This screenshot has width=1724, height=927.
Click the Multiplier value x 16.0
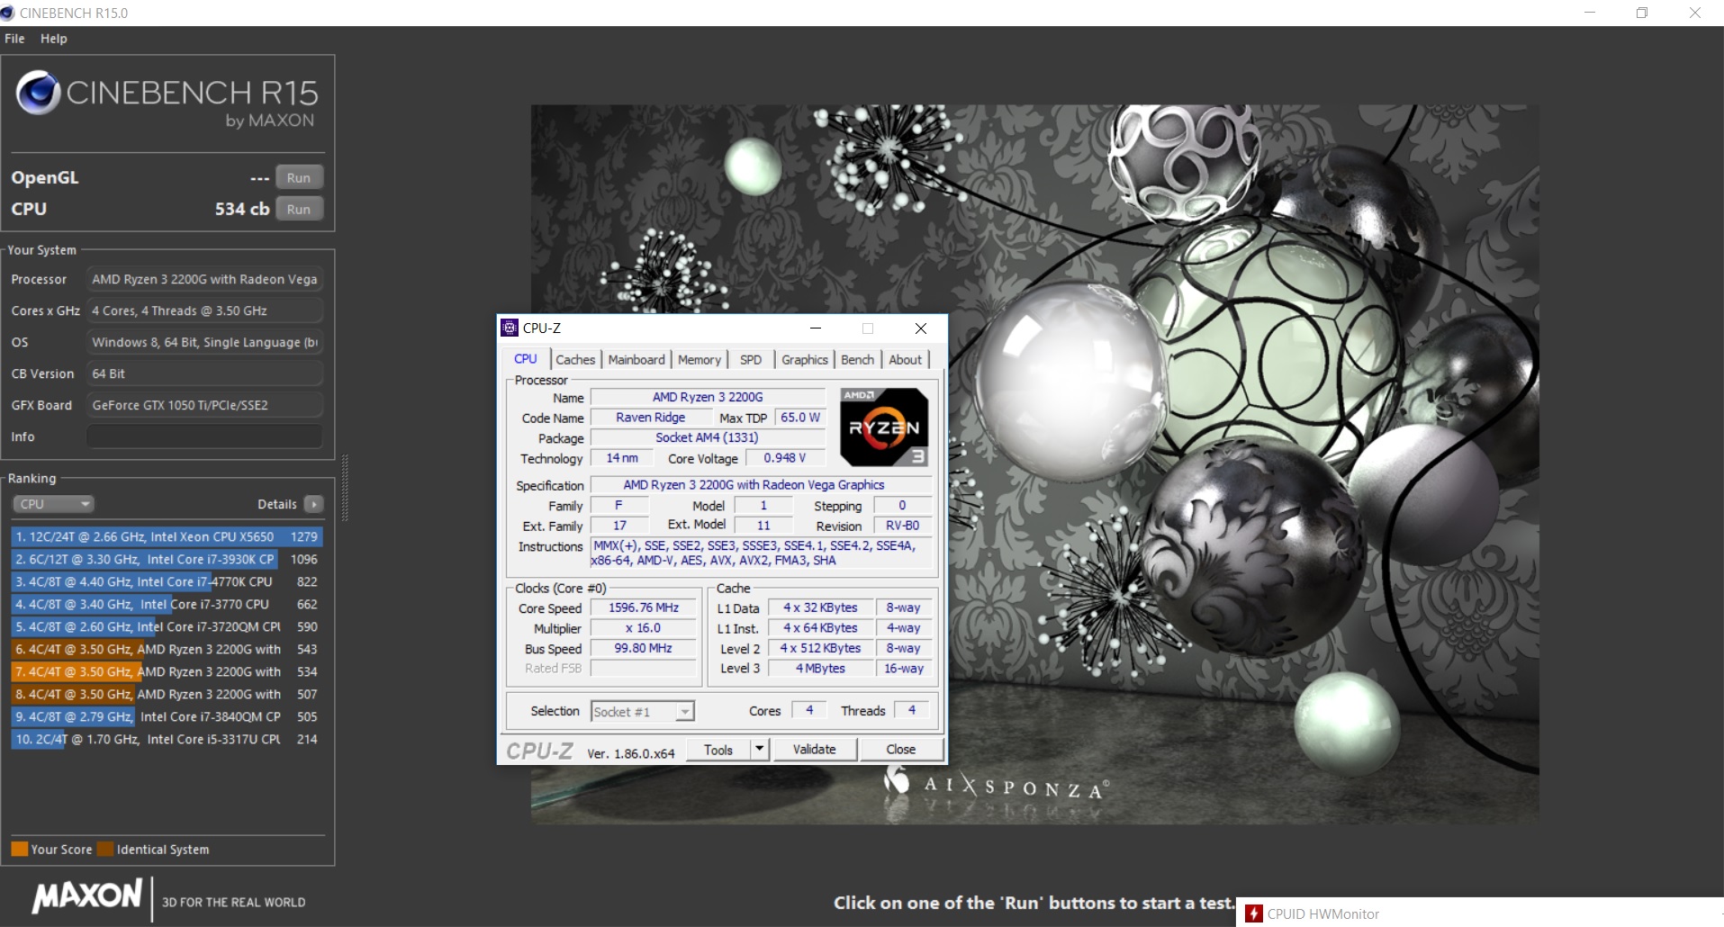644,628
